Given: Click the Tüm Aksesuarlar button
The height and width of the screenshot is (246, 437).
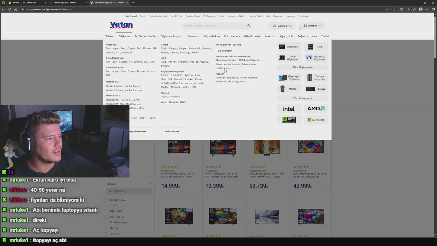Looking at the screenshot, I should [x=302, y=98].
